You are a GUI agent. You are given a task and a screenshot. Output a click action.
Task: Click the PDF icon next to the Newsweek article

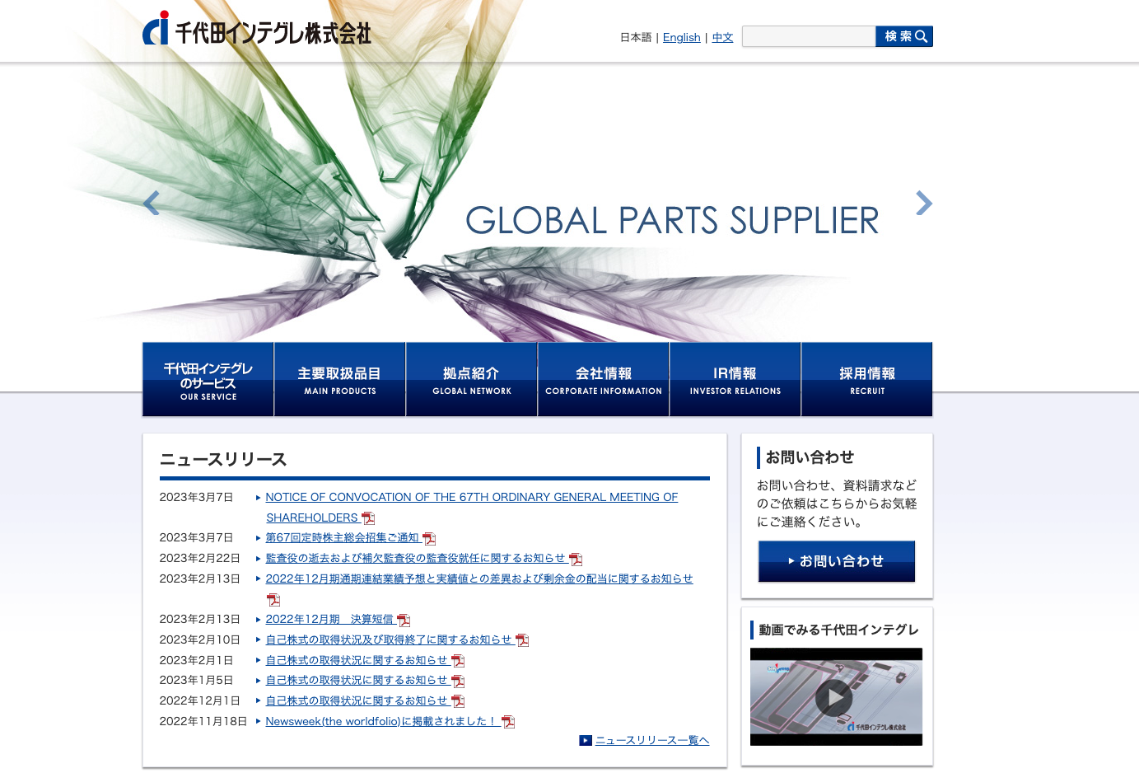tap(508, 722)
